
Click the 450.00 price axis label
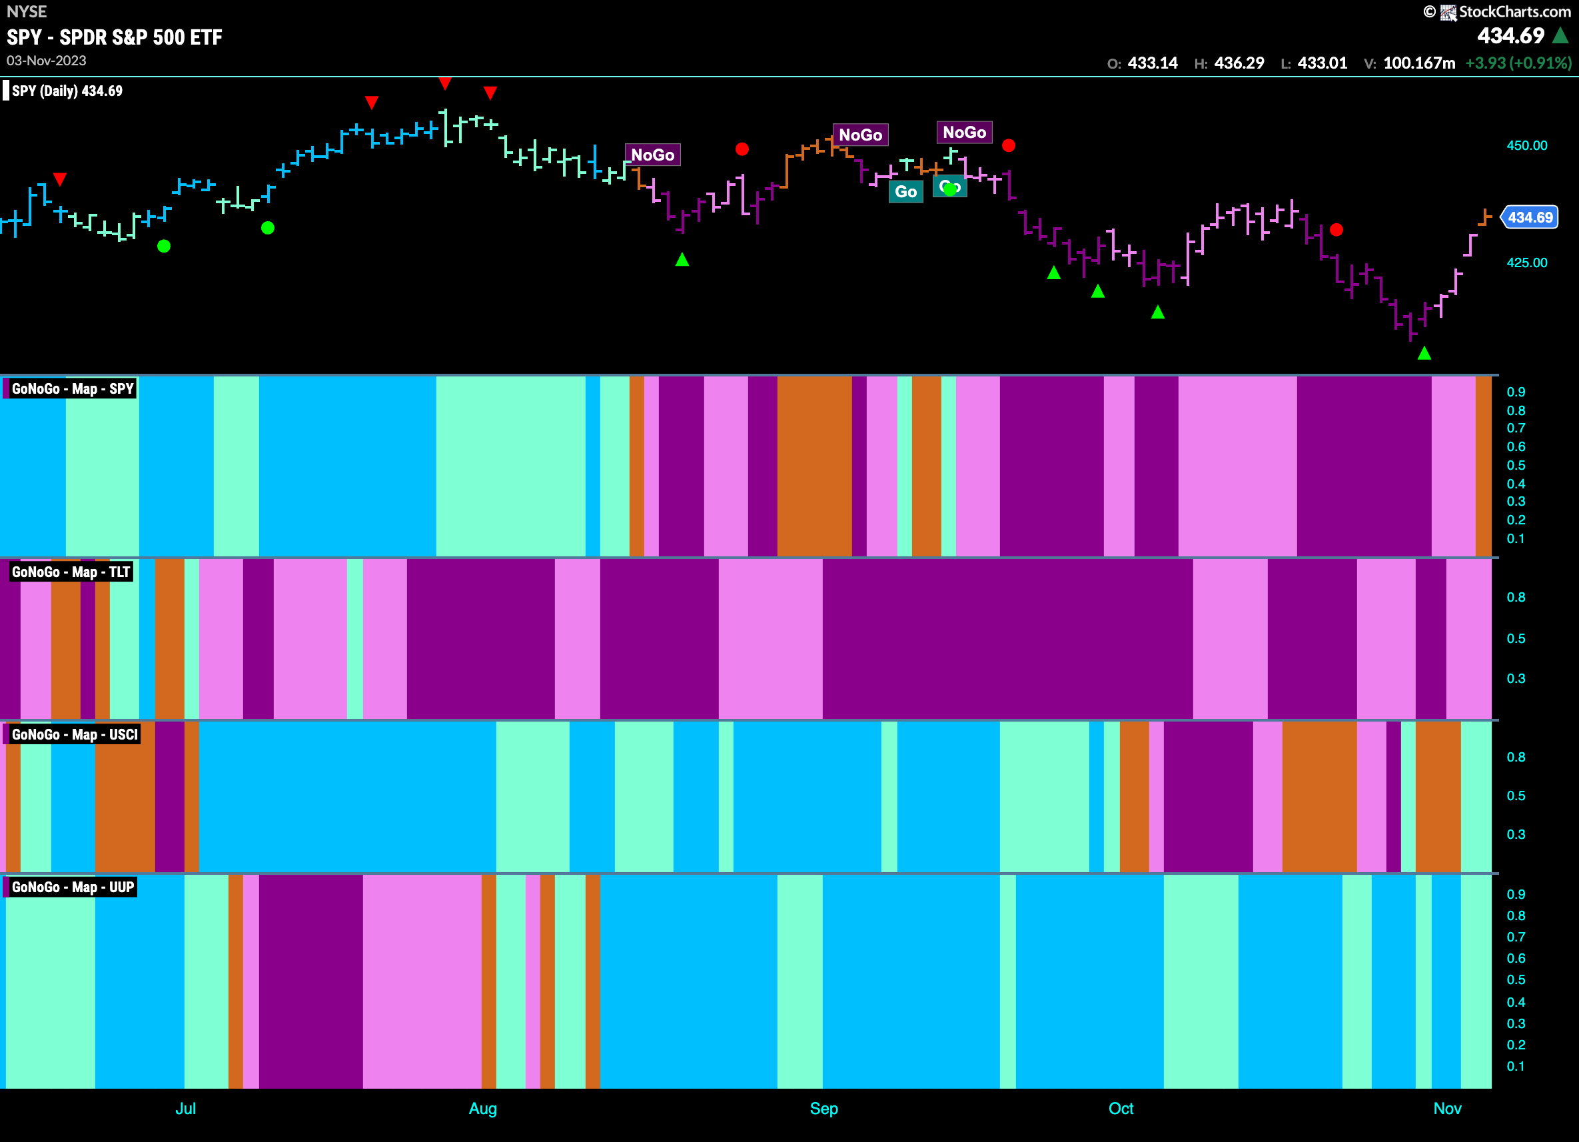click(1527, 145)
